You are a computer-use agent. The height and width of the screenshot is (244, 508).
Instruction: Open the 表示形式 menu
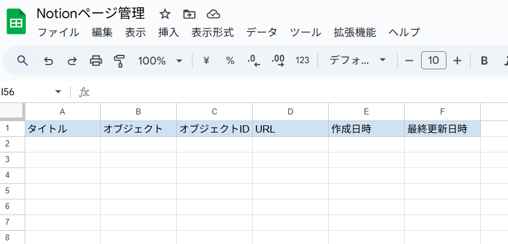pos(212,33)
